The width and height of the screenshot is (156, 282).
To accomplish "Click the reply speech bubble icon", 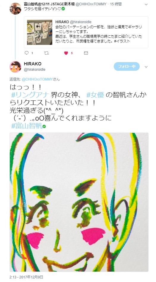I will pyautogui.click(x=27, y=53).
